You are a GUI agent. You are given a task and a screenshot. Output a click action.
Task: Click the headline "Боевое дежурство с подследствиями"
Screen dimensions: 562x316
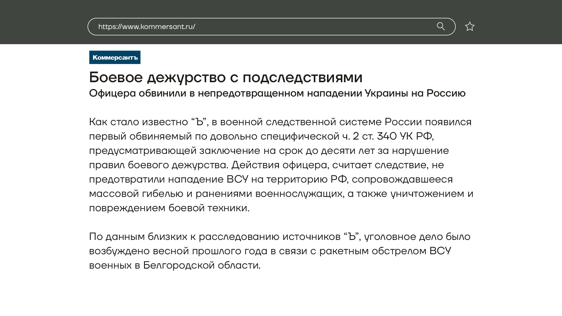point(226,77)
